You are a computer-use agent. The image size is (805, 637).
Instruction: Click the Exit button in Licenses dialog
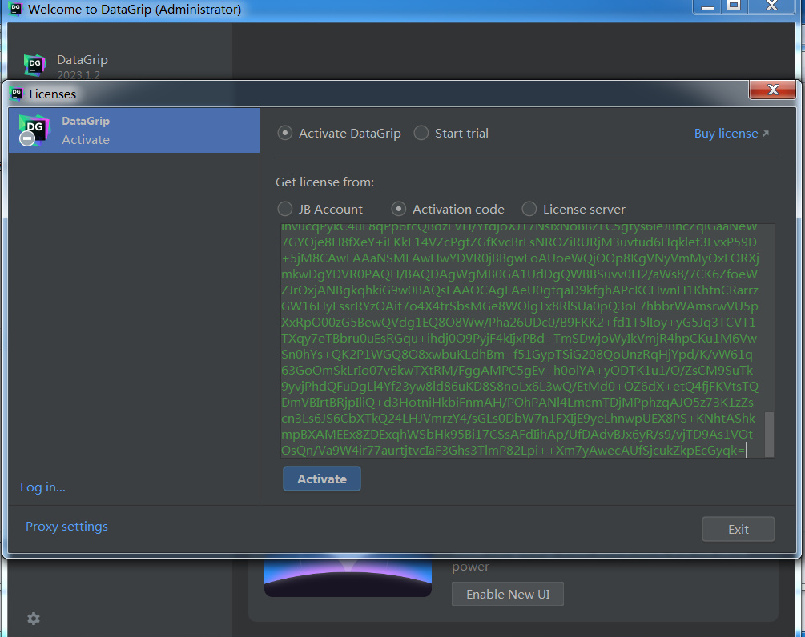(x=739, y=529)
